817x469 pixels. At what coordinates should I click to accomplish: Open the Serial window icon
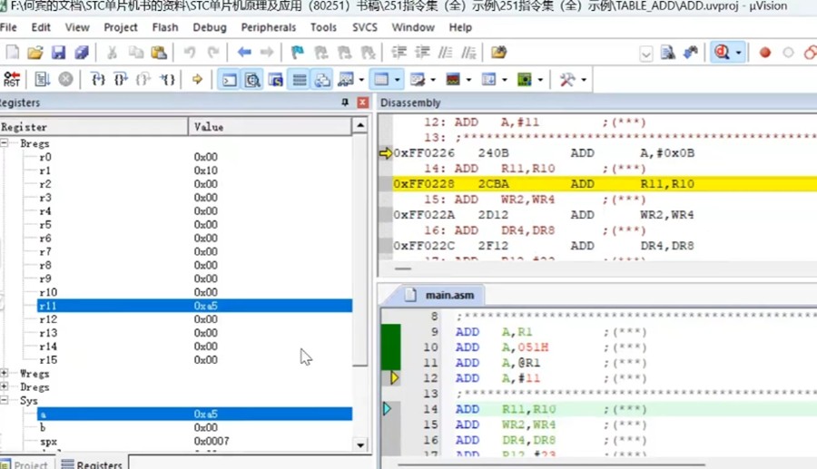(418, 80)
